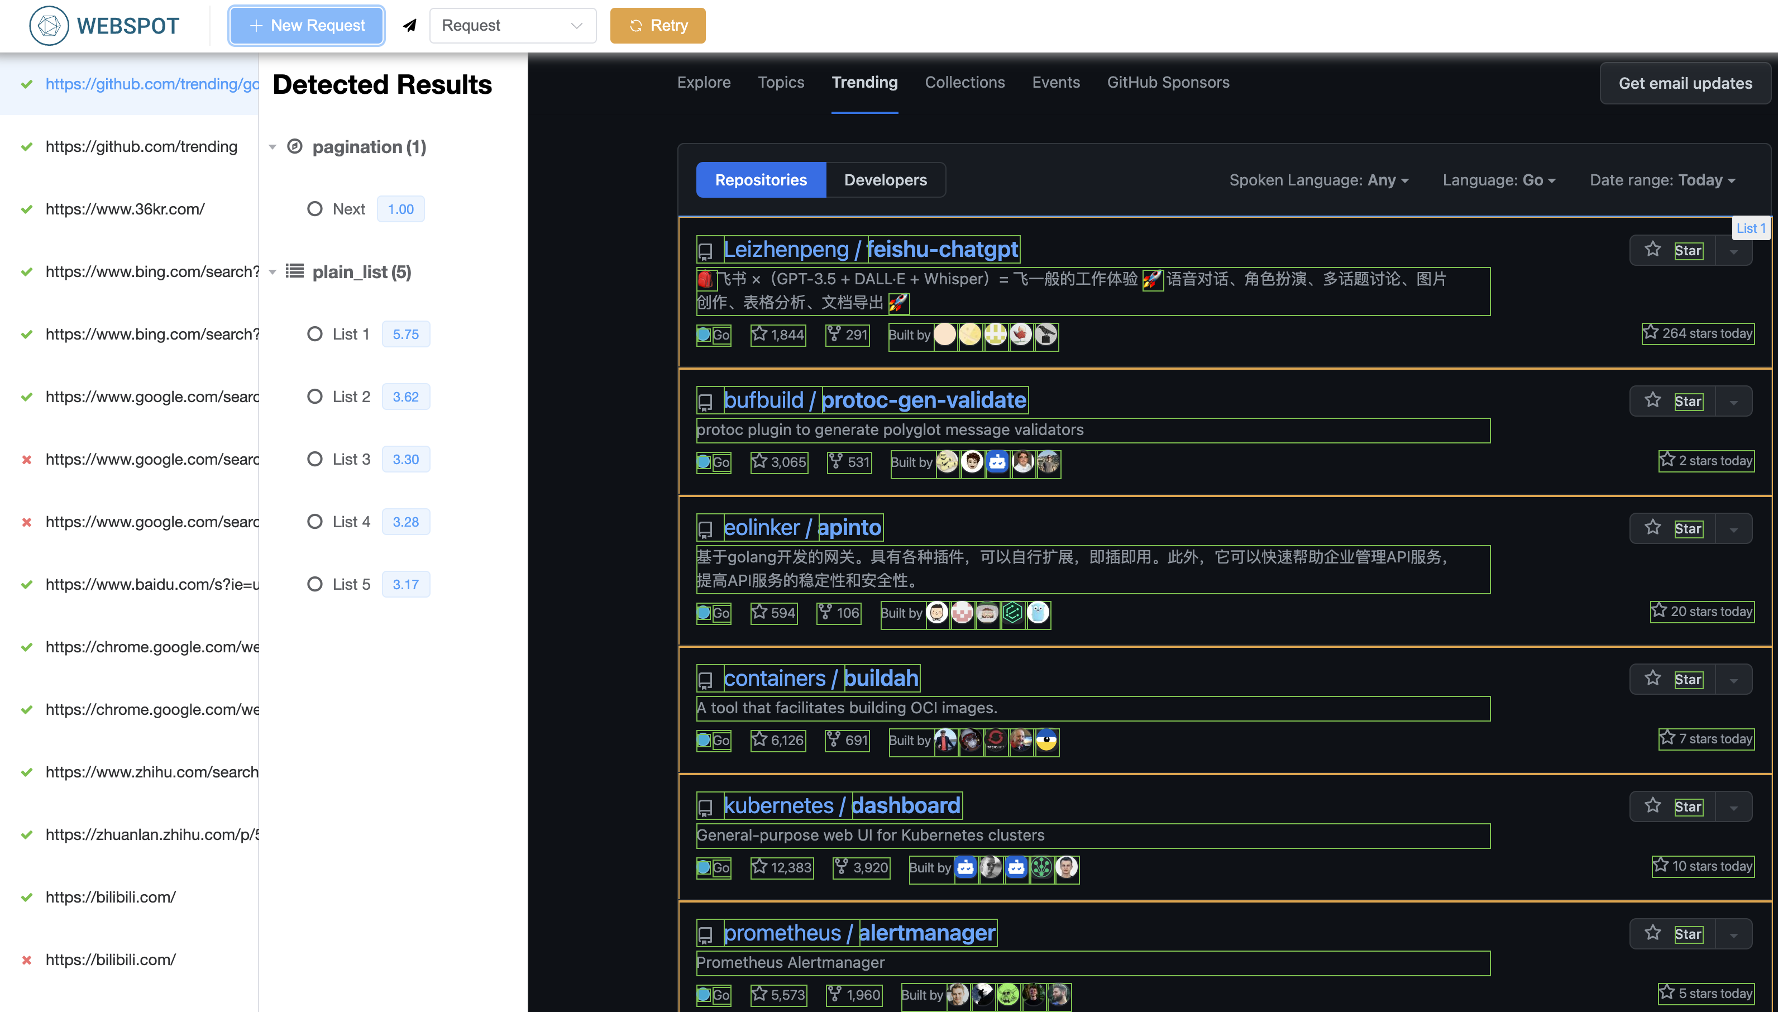Open 3,065 stargazers of protoc-gen-validate
Image resolution: width=1778 pixels, height=1012 pixels.
(x=779, y=461)
